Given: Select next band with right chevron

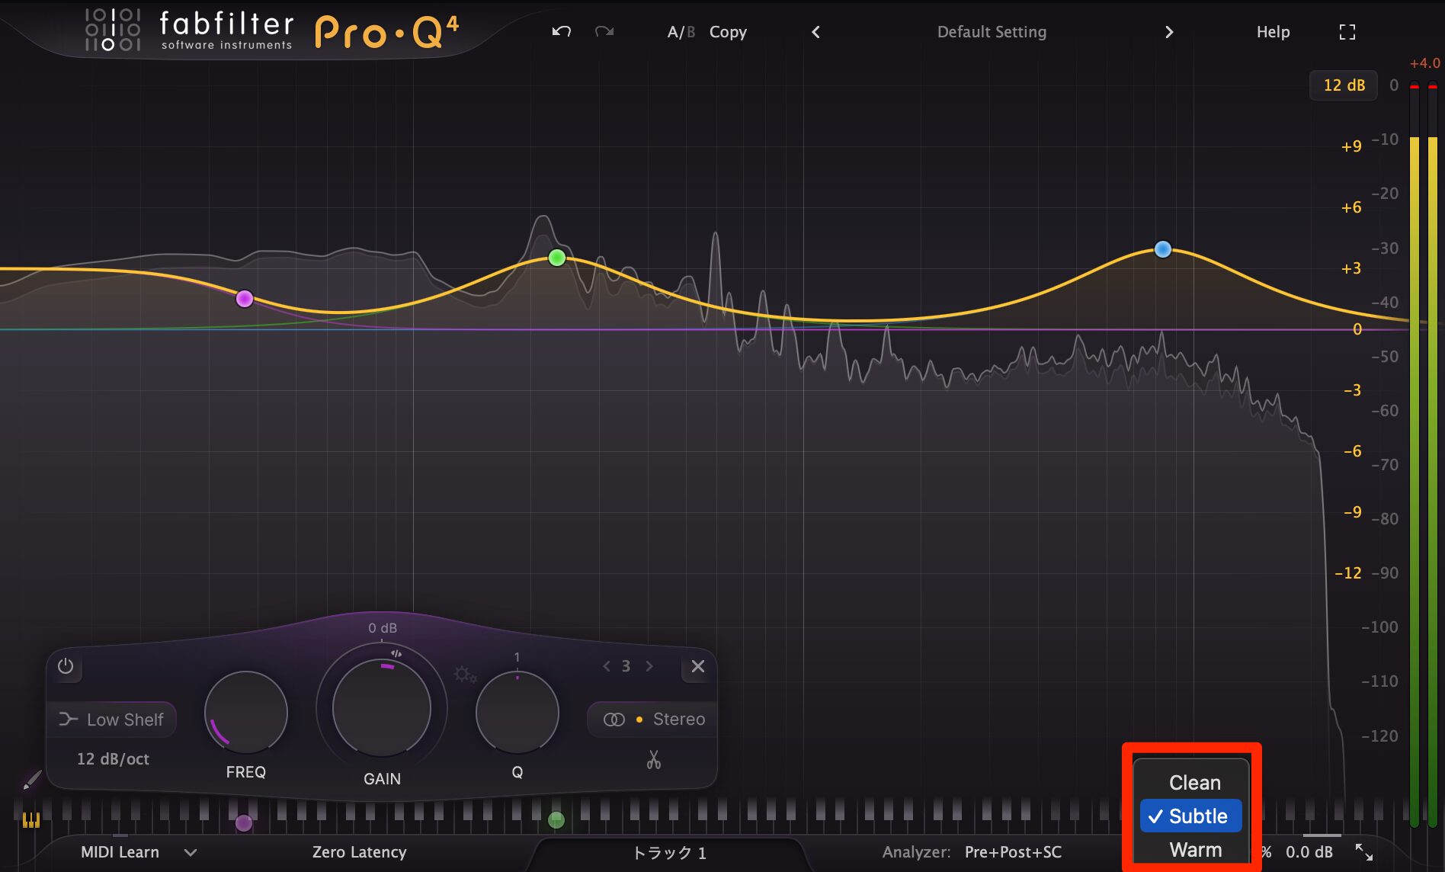Looking at the screenshot, I should click(649, 666).
